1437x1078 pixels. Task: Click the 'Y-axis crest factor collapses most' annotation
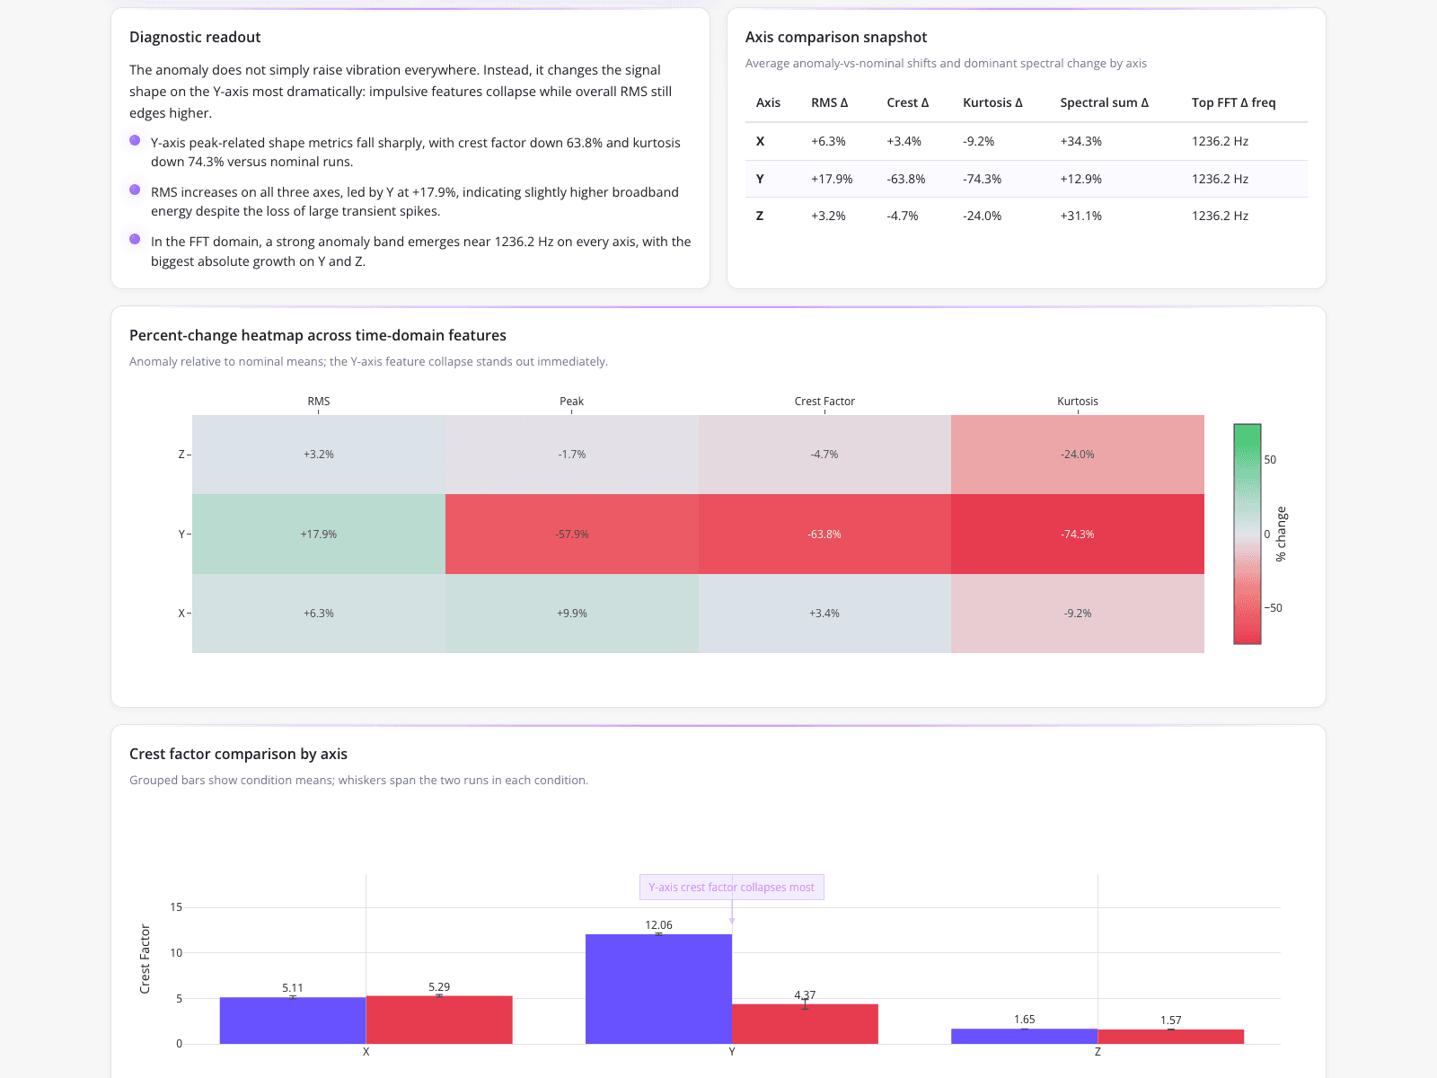pos(732,888)
